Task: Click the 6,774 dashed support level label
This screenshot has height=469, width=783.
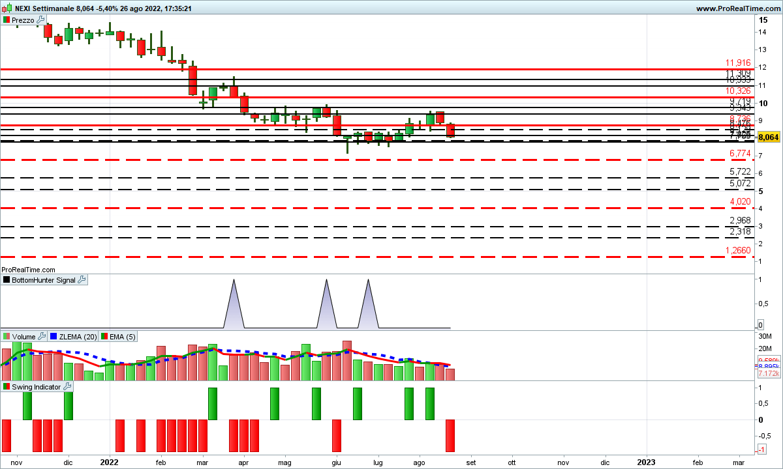Action: point(740,153)
